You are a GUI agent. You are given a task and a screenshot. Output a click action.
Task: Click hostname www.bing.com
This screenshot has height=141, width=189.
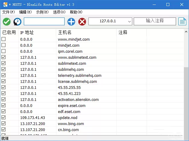[x=71, y=124]
